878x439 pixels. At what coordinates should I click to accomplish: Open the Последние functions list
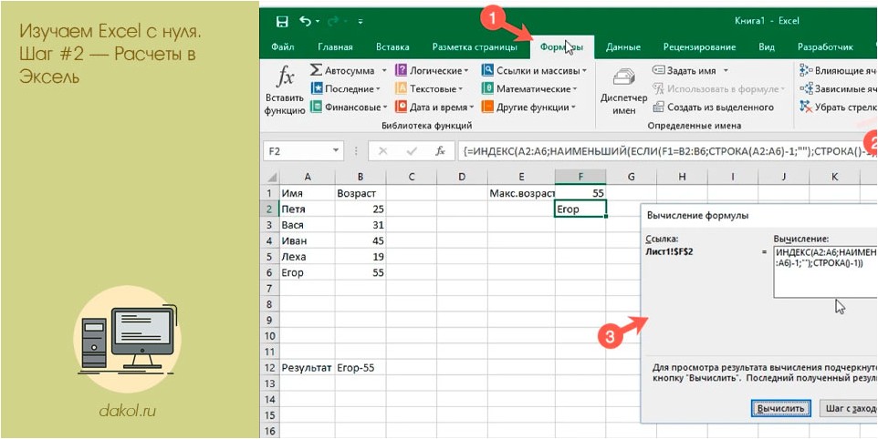[345, 89]
